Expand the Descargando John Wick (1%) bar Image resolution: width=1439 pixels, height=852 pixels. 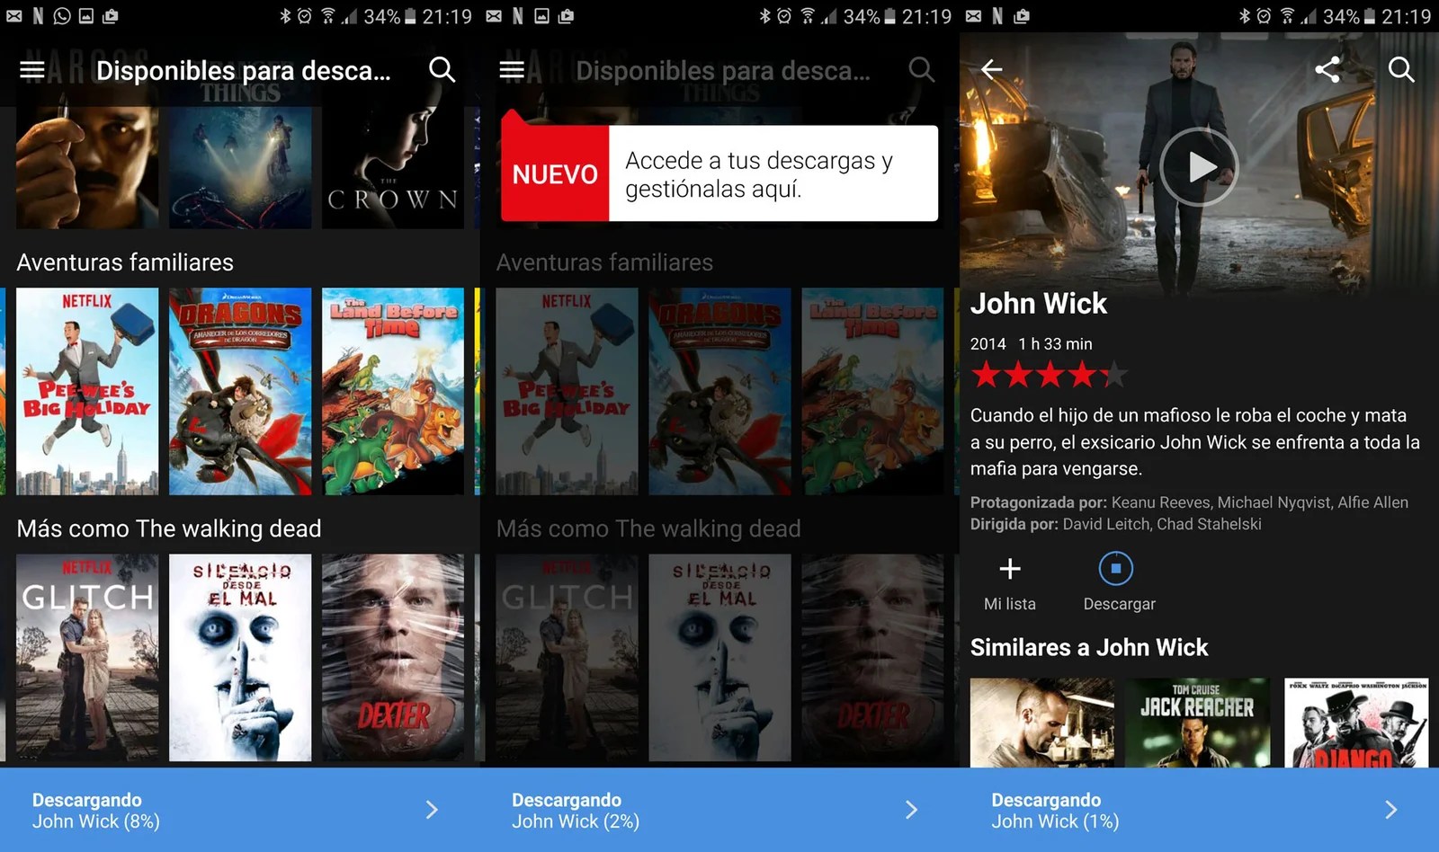click(x=1199, y=810)
